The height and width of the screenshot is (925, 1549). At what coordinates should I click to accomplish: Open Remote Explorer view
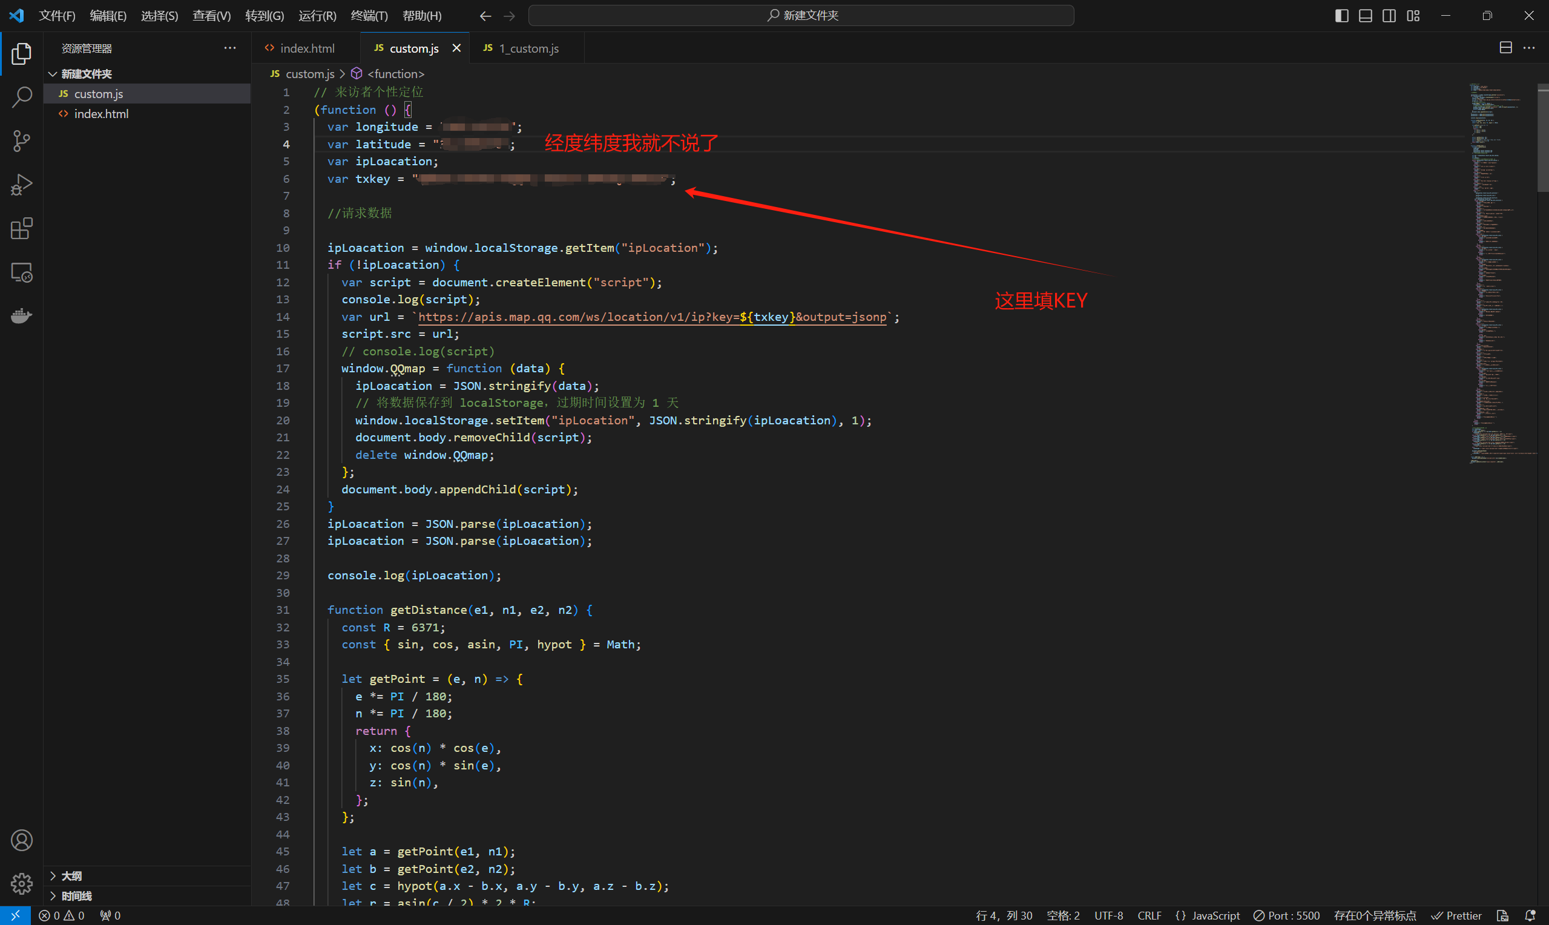tap(22, 272)
